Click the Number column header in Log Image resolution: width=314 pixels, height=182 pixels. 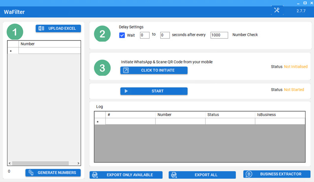click(x=180, y=114)
